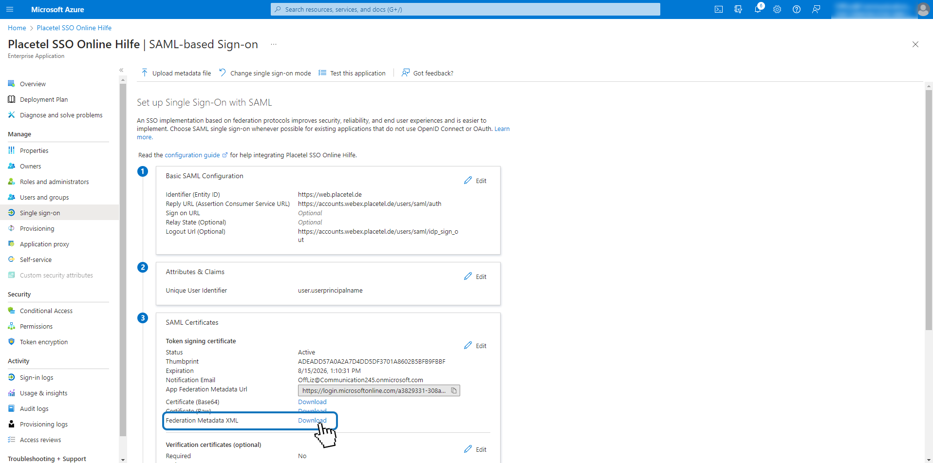Click the sidebar vertical scrollbar
The width and height of the screenshot is (933, 463).
123,259
